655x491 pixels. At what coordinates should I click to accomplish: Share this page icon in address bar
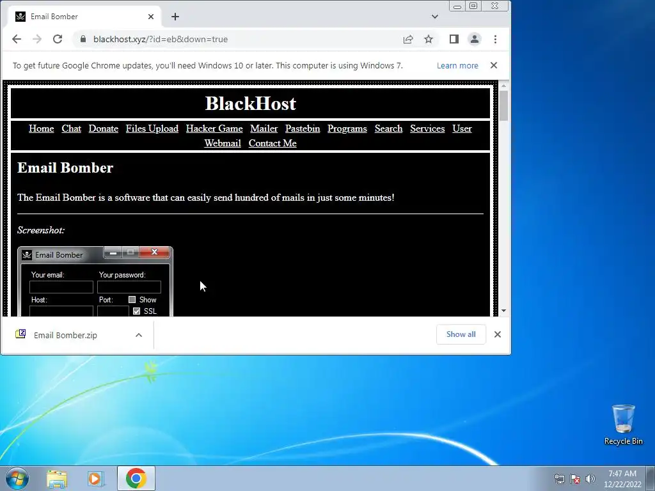click(408, 39)
